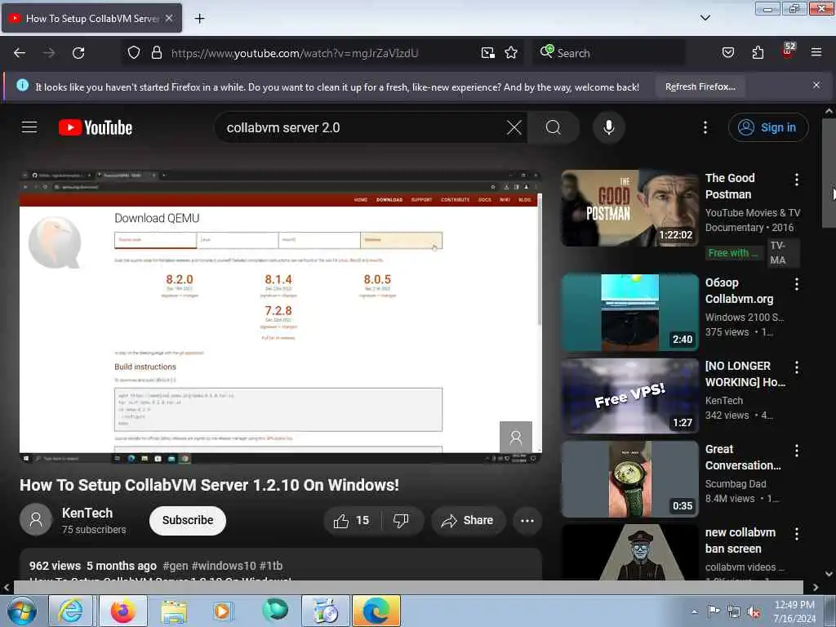836x627 pixels.
Task: Open new collabvm ban screen video title
Action: click(740, 540)
